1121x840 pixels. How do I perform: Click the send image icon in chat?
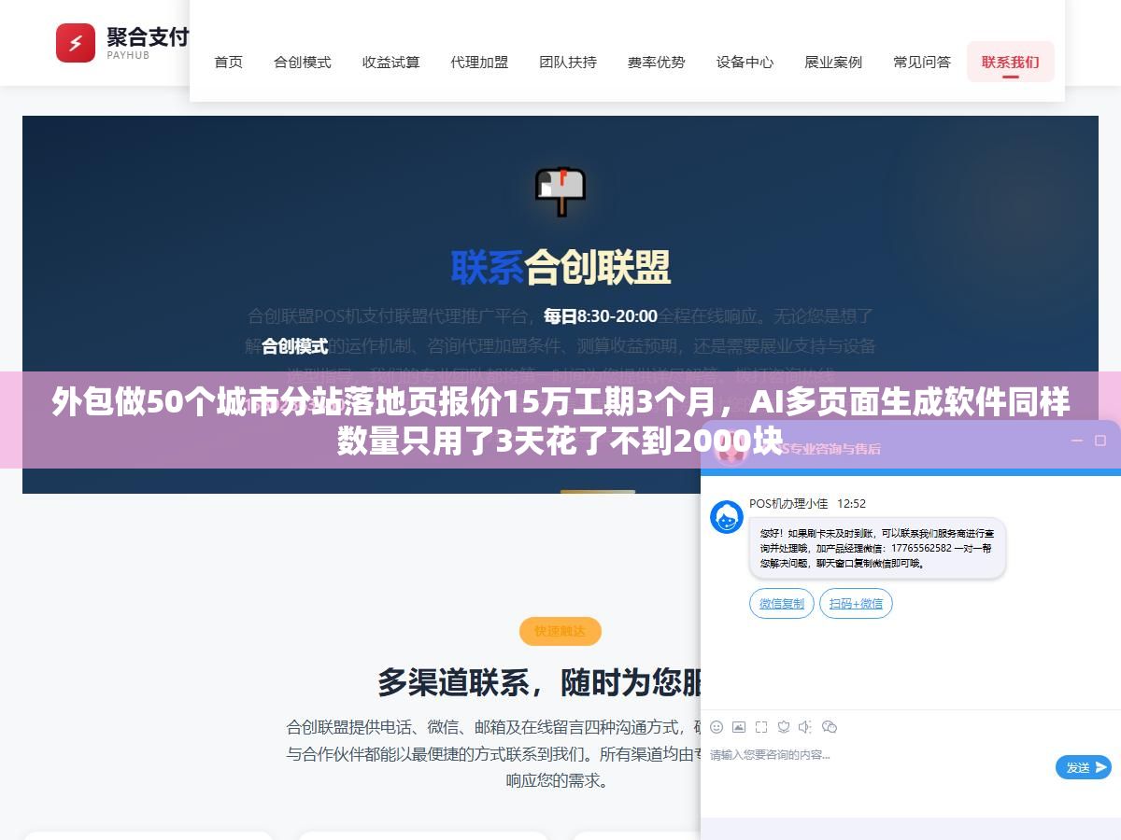(x=739, y=726)
